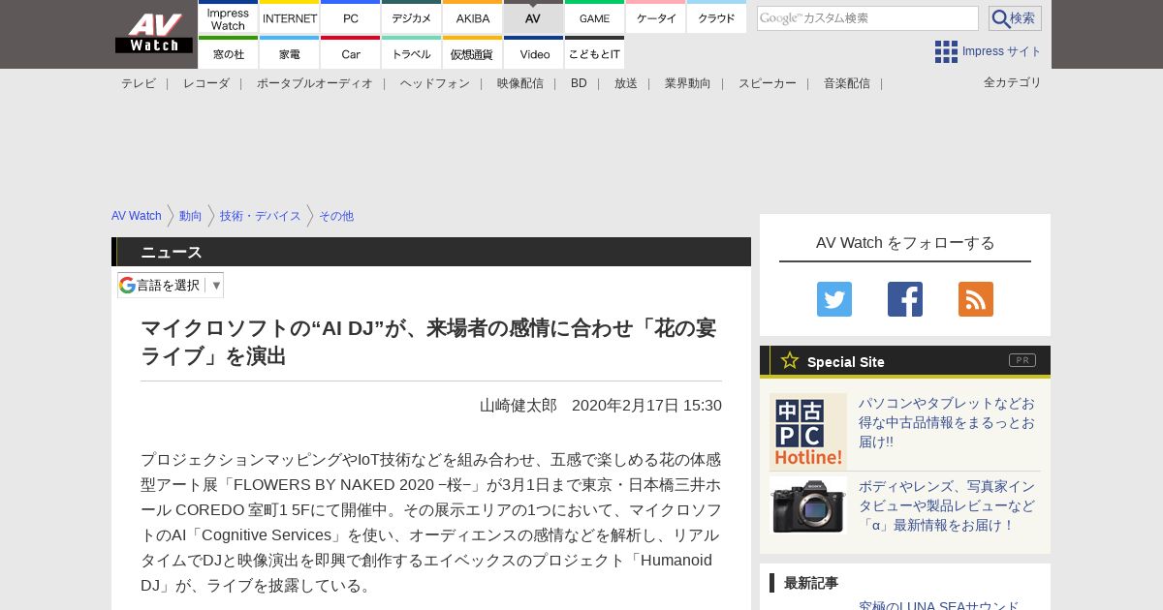This screenshot has width=1163, height=610.
Task: Click the Special Site star icon
Action: (x=790, y=360)
